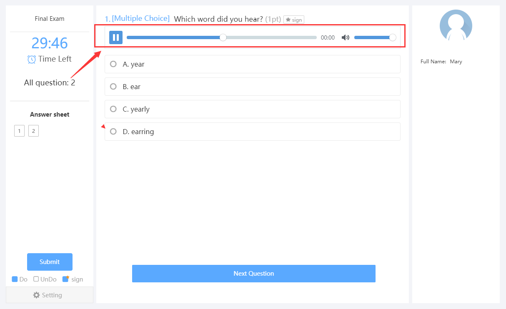Click the UnDo legend box
The width and height of the screenshot is (506, 309).
pyautogui.click(x=36, y=279)
